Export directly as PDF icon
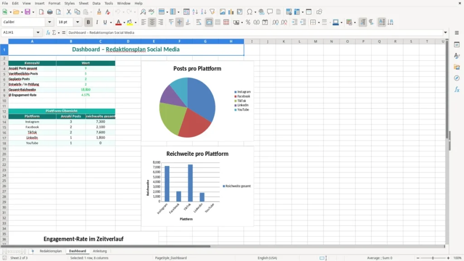This screenshot has width=464, height=261. [x=41, y=12]
